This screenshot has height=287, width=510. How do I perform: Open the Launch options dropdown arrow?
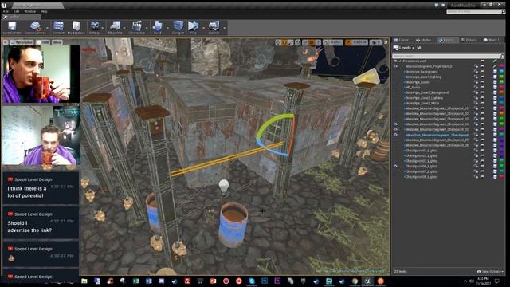pos(224,28)
